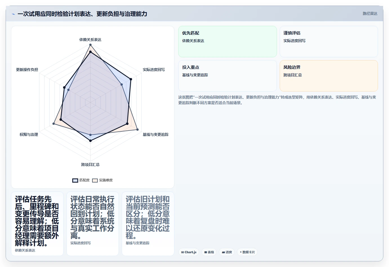Image resolution: width=389 pixels, height=267 pixels.
Task: Click the 实施难度 data point on 基线与变更追踪 axis
Action: pyautogui.click(x=137, y=129)
